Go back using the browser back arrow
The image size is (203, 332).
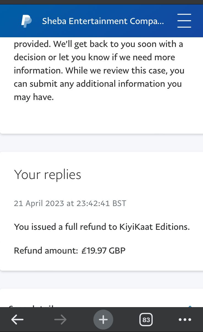tap(17, 320)
